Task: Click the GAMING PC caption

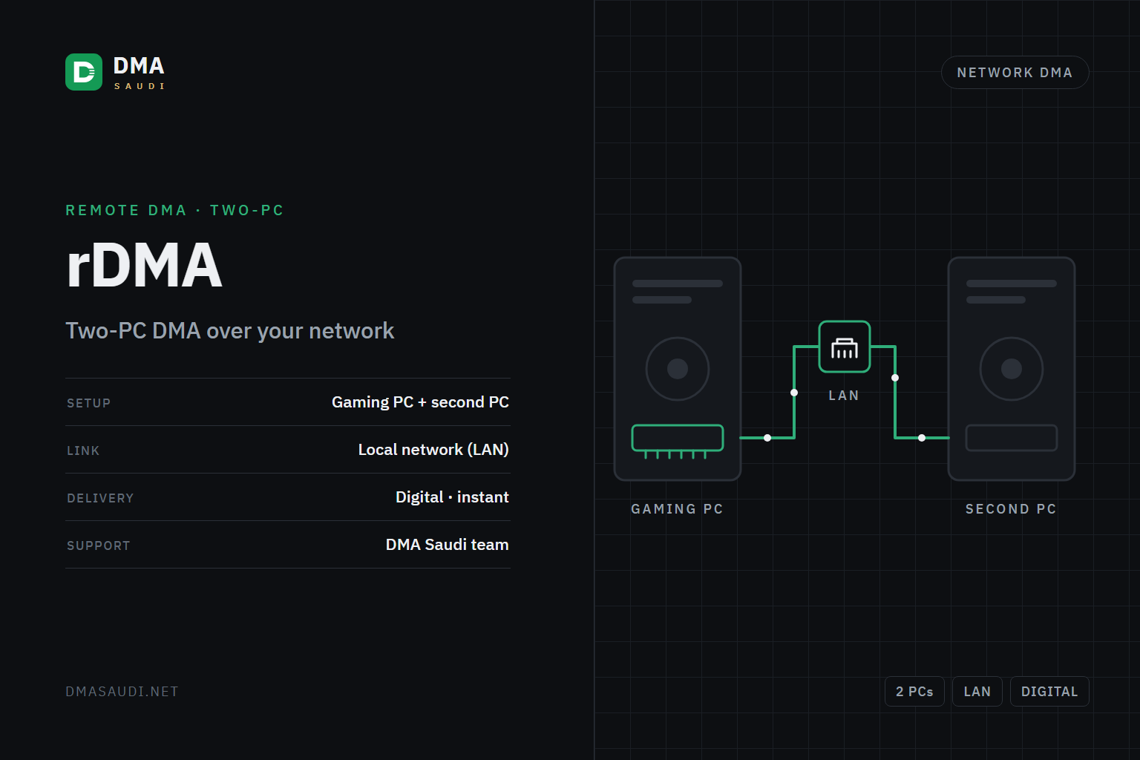Action: coord(677,509)
